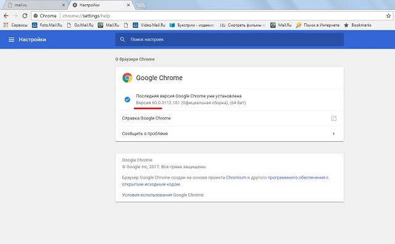Expand the Сообщить о проблеме arrow
Viewport: 395px width, 244px height.
pos(334,134)
